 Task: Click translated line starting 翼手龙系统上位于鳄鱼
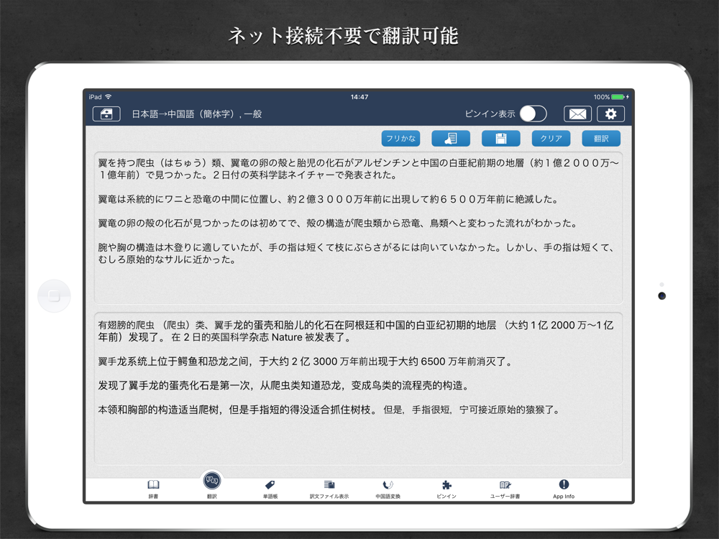coord(306,361)
